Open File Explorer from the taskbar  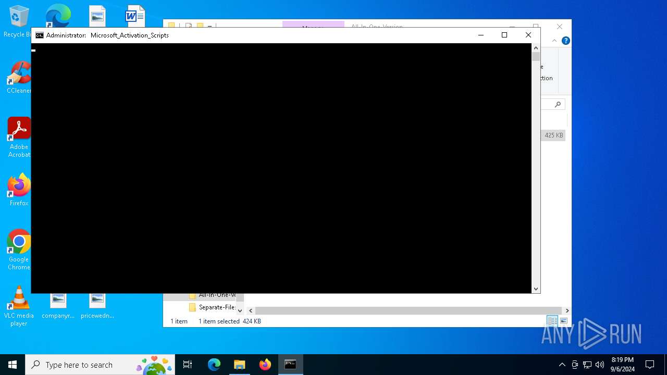coord(239,365)
